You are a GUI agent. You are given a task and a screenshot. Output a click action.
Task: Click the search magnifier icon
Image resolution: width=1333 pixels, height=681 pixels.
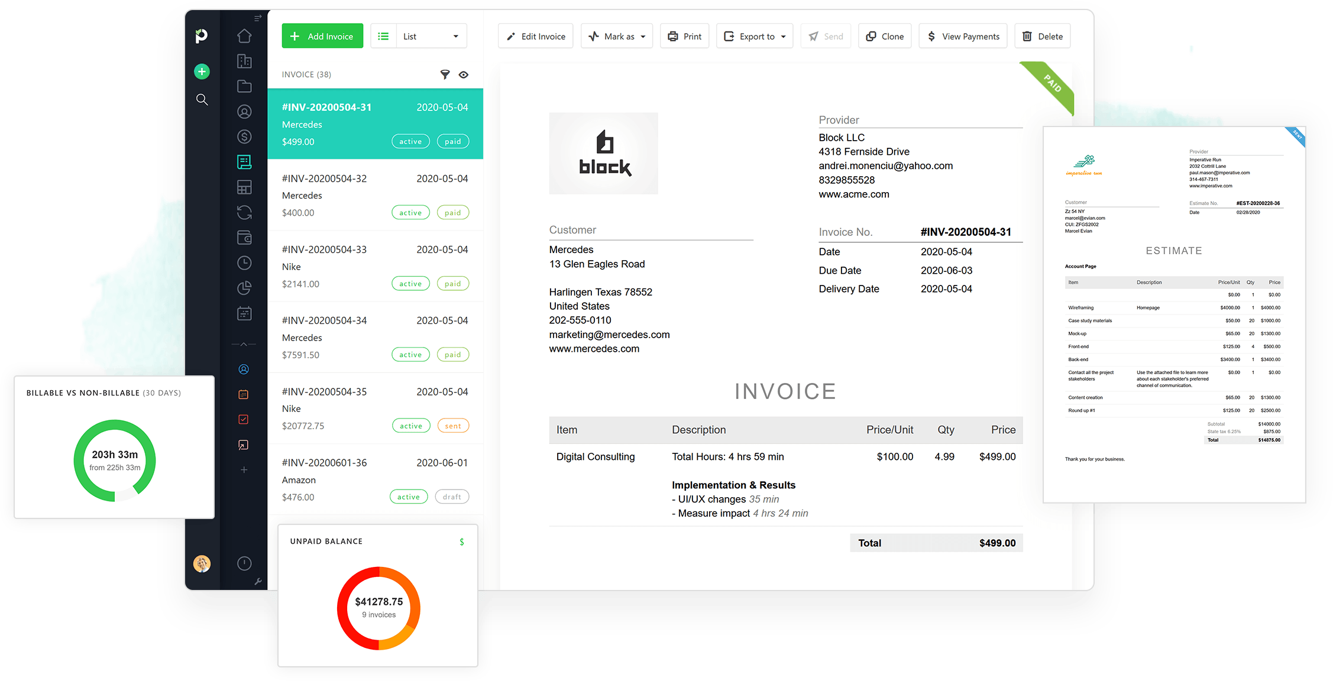coord(202,99)
